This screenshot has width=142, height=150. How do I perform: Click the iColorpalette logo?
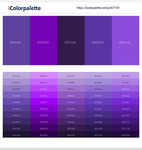pyautogui.click(x=25, y=8)
